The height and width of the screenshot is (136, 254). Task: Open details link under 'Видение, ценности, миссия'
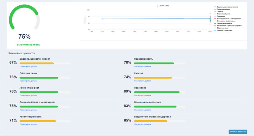(x=28, y=67)
